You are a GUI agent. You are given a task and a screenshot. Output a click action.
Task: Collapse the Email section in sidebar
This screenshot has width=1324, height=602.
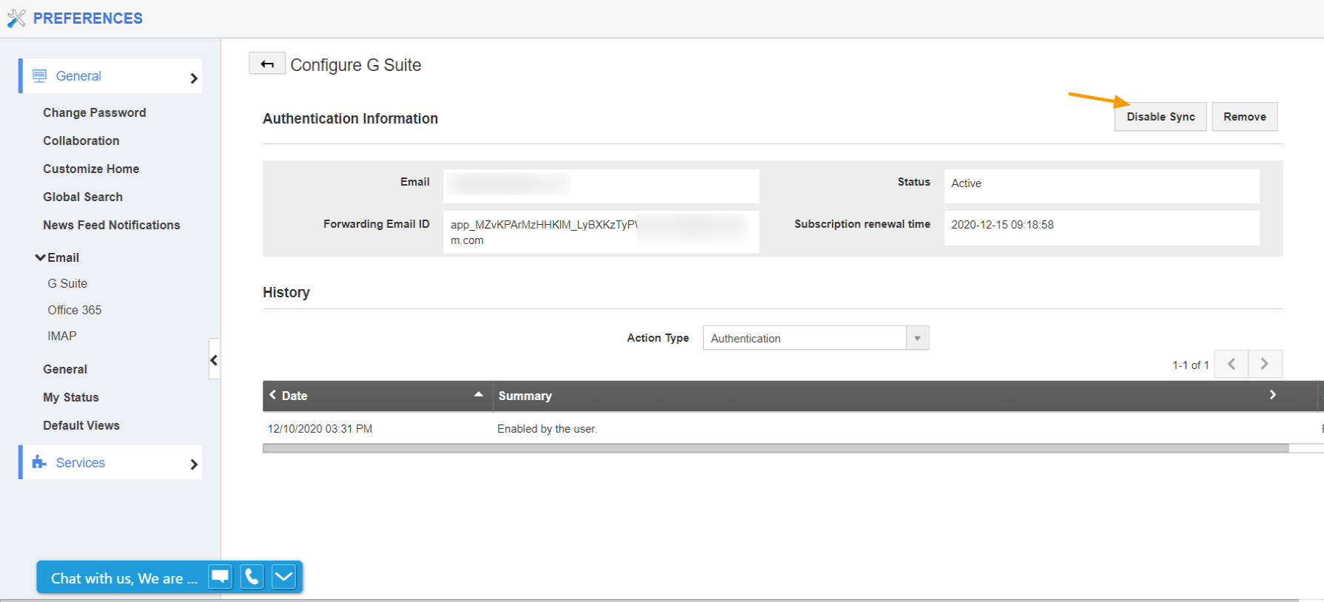(x=41, y=257)
